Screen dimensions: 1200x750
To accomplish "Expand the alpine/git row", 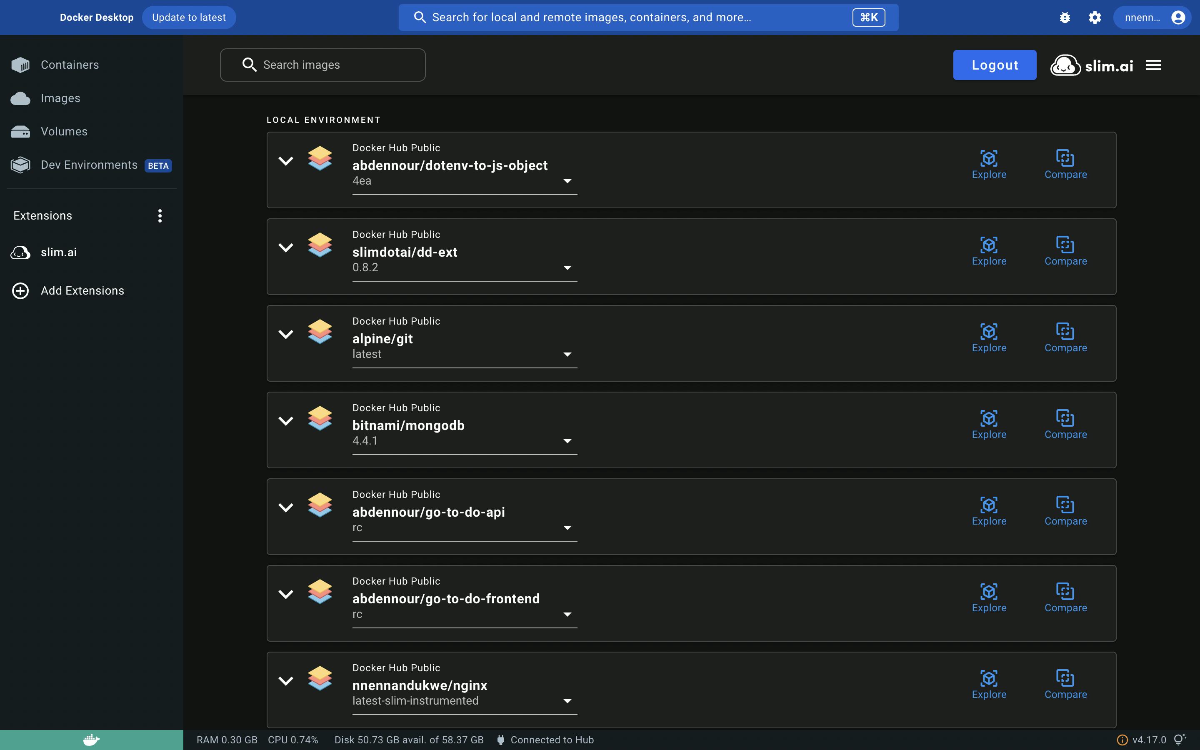I will [x=285, y=334].
